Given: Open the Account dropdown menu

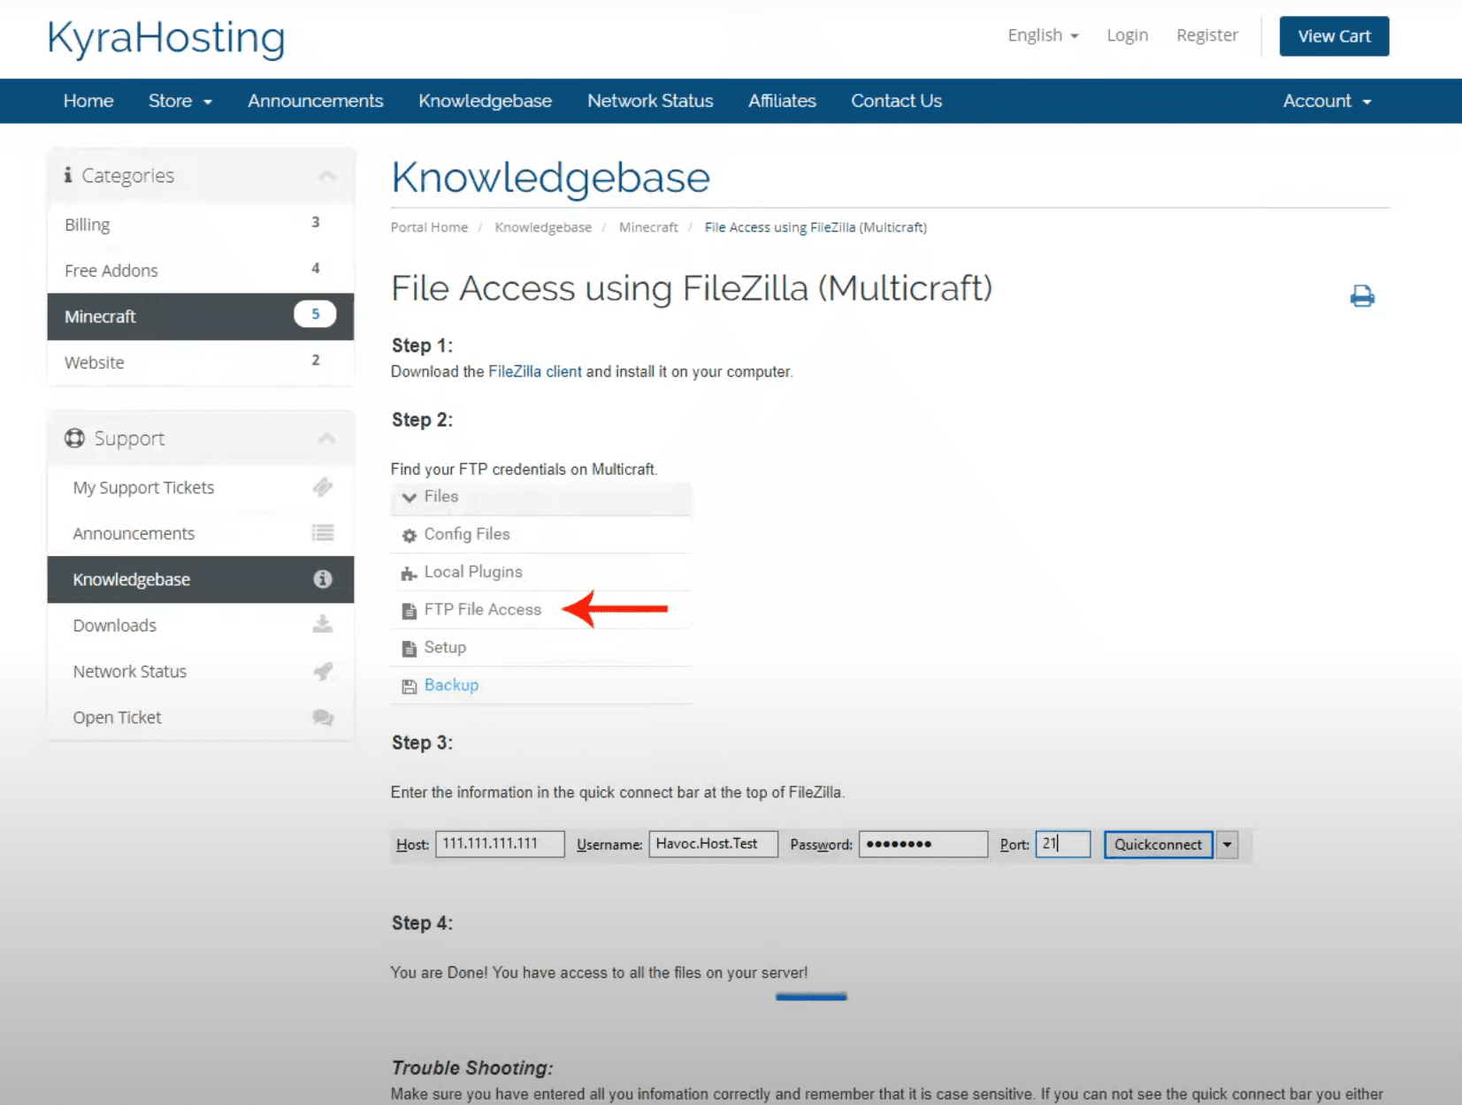Looking at the screenshot, I should [1327, 101].
